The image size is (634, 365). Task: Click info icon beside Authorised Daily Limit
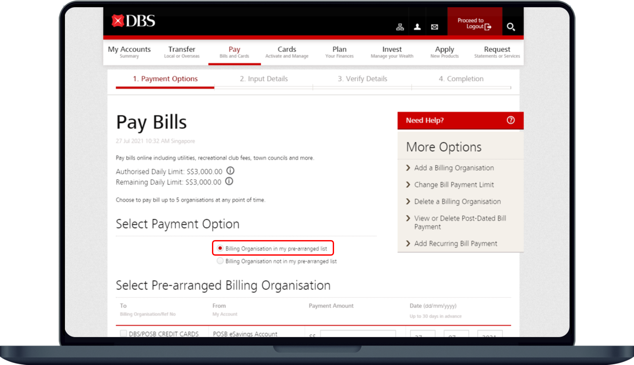tap(230, 171)
